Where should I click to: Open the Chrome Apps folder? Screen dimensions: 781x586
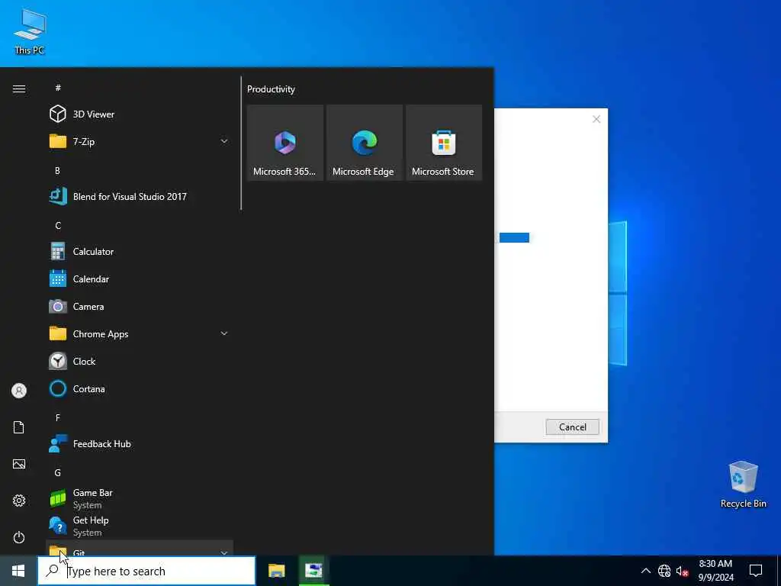[140, 334]
